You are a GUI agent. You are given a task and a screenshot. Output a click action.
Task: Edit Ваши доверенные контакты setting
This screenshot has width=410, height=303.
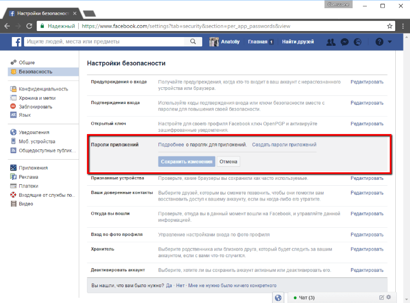tap(367, 193)
